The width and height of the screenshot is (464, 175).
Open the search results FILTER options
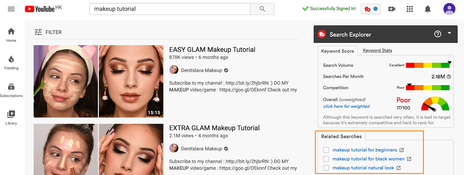(48, 32)
